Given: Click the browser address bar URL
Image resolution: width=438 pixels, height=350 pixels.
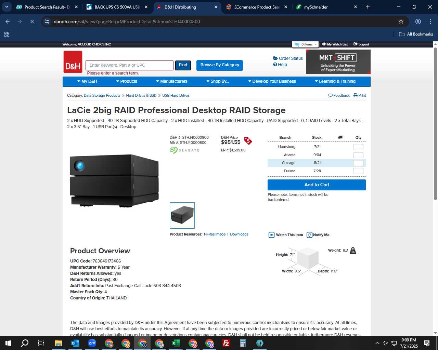Looking at the screenshot, I should [x=127, y=22].
